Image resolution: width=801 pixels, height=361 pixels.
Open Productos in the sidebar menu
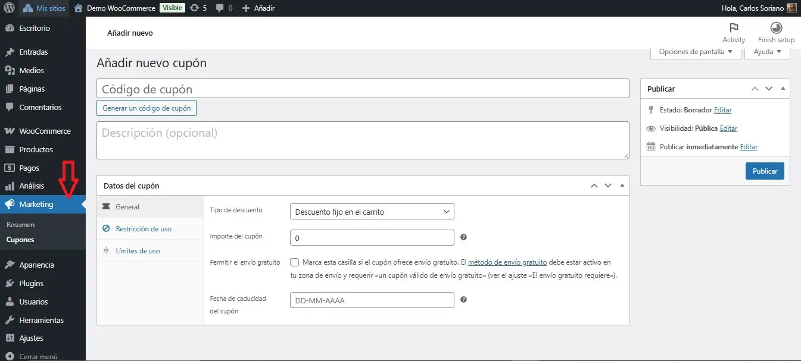point(36,149)
